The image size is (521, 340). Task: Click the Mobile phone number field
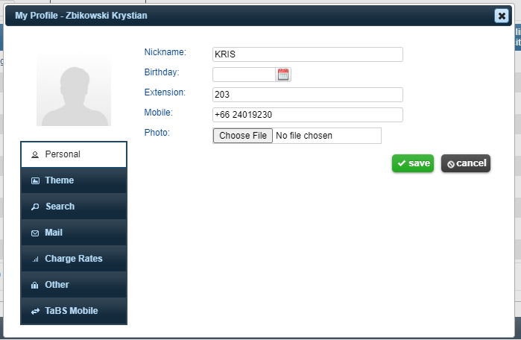(307, 115)
